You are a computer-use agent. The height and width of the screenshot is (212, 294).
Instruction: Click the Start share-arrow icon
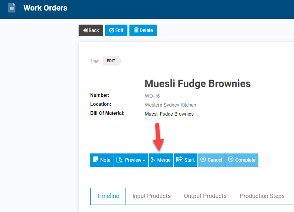point(179,160)
